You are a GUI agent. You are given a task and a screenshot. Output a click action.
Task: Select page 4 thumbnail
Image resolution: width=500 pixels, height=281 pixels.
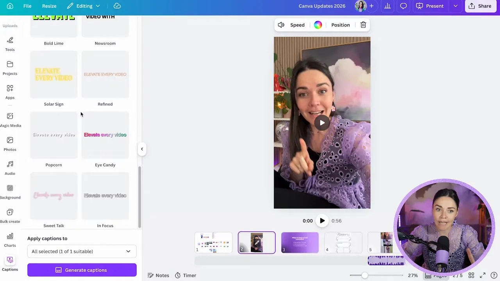click(343, 243)
